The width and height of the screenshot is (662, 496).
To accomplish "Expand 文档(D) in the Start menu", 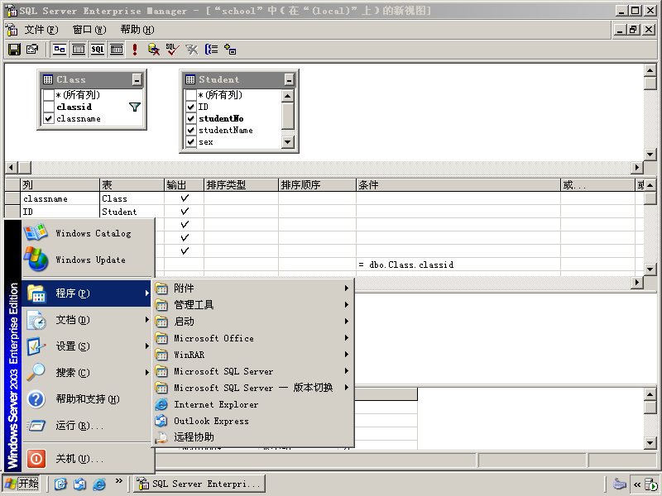I will click(88, 320).
